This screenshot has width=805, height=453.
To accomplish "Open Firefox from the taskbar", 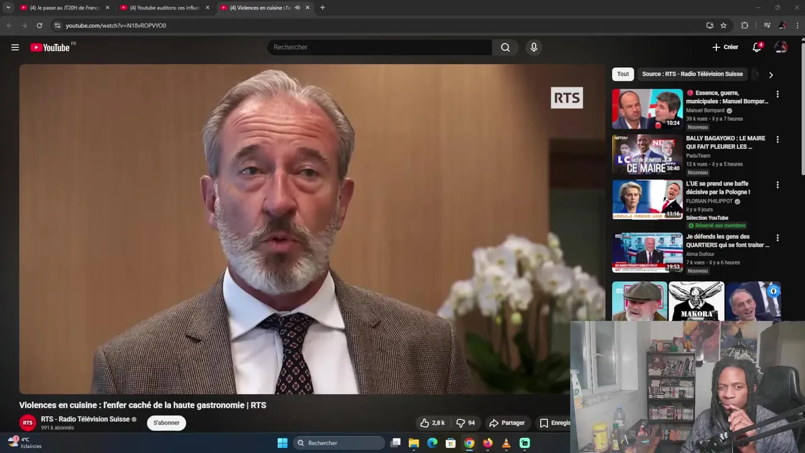I will pyautogui.click(x=487, y=443).
